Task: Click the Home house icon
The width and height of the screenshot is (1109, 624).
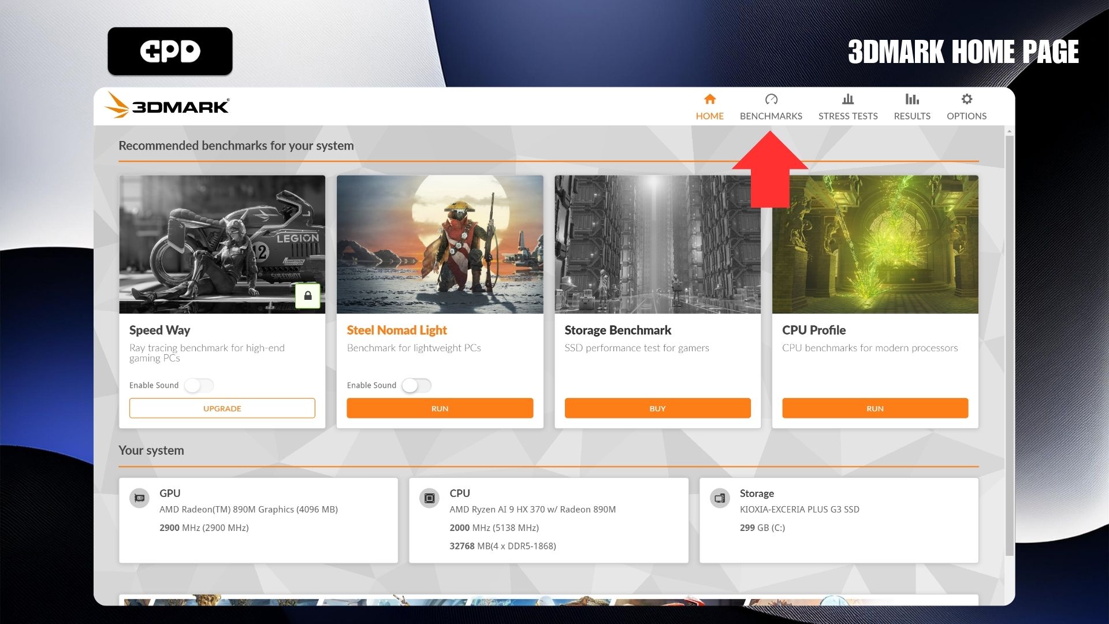Action: [x=710, y=99]
